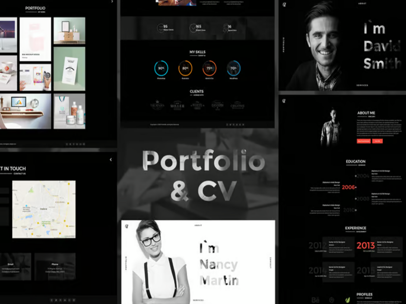406x304 pixels.
Task: Select the 90% Photoshop skill circle
Action: tap(161, 68)
